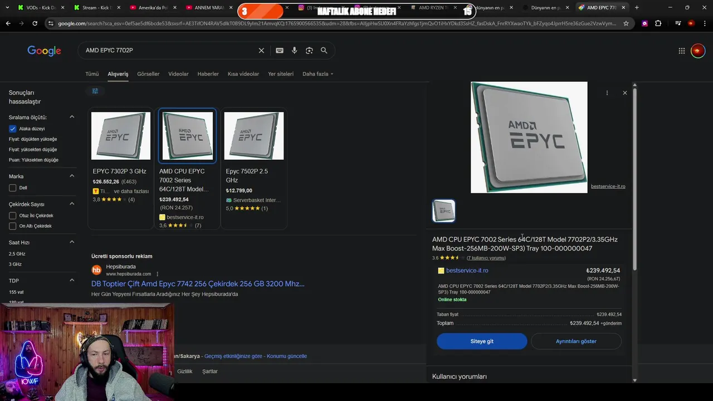Open the Kısa videolar tab
Image resolution: width=713 pixels, height=401 pixels.
[243, 74]
